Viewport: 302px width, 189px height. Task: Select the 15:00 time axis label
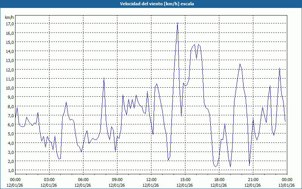185,180
